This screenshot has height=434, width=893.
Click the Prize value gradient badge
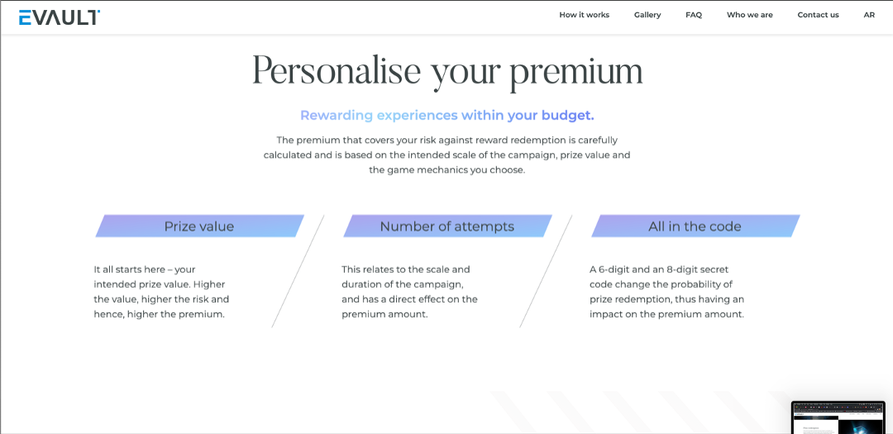(199, 227)
